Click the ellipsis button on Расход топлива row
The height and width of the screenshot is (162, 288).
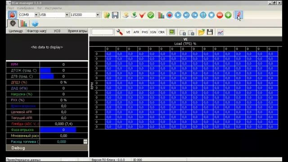pos(85,142)
